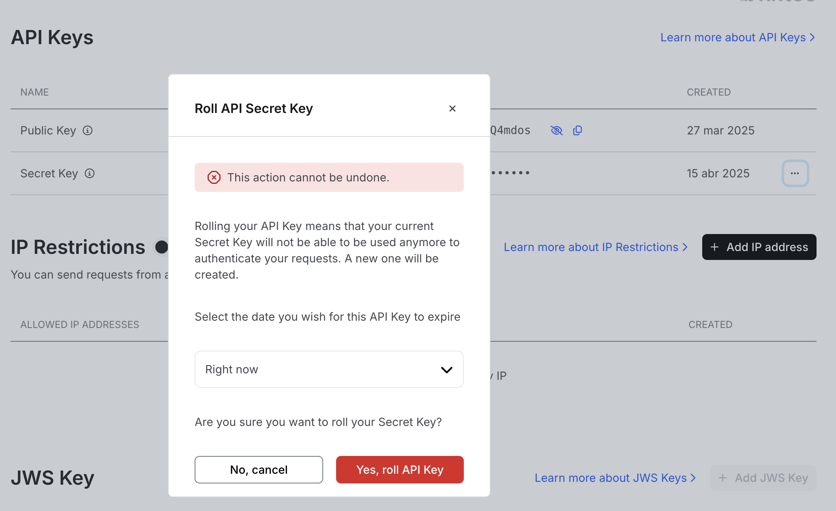This screenshot has width=836, height=511.
Task: Click the plus icon on Add IP address
Action: [x=715, y=247]
